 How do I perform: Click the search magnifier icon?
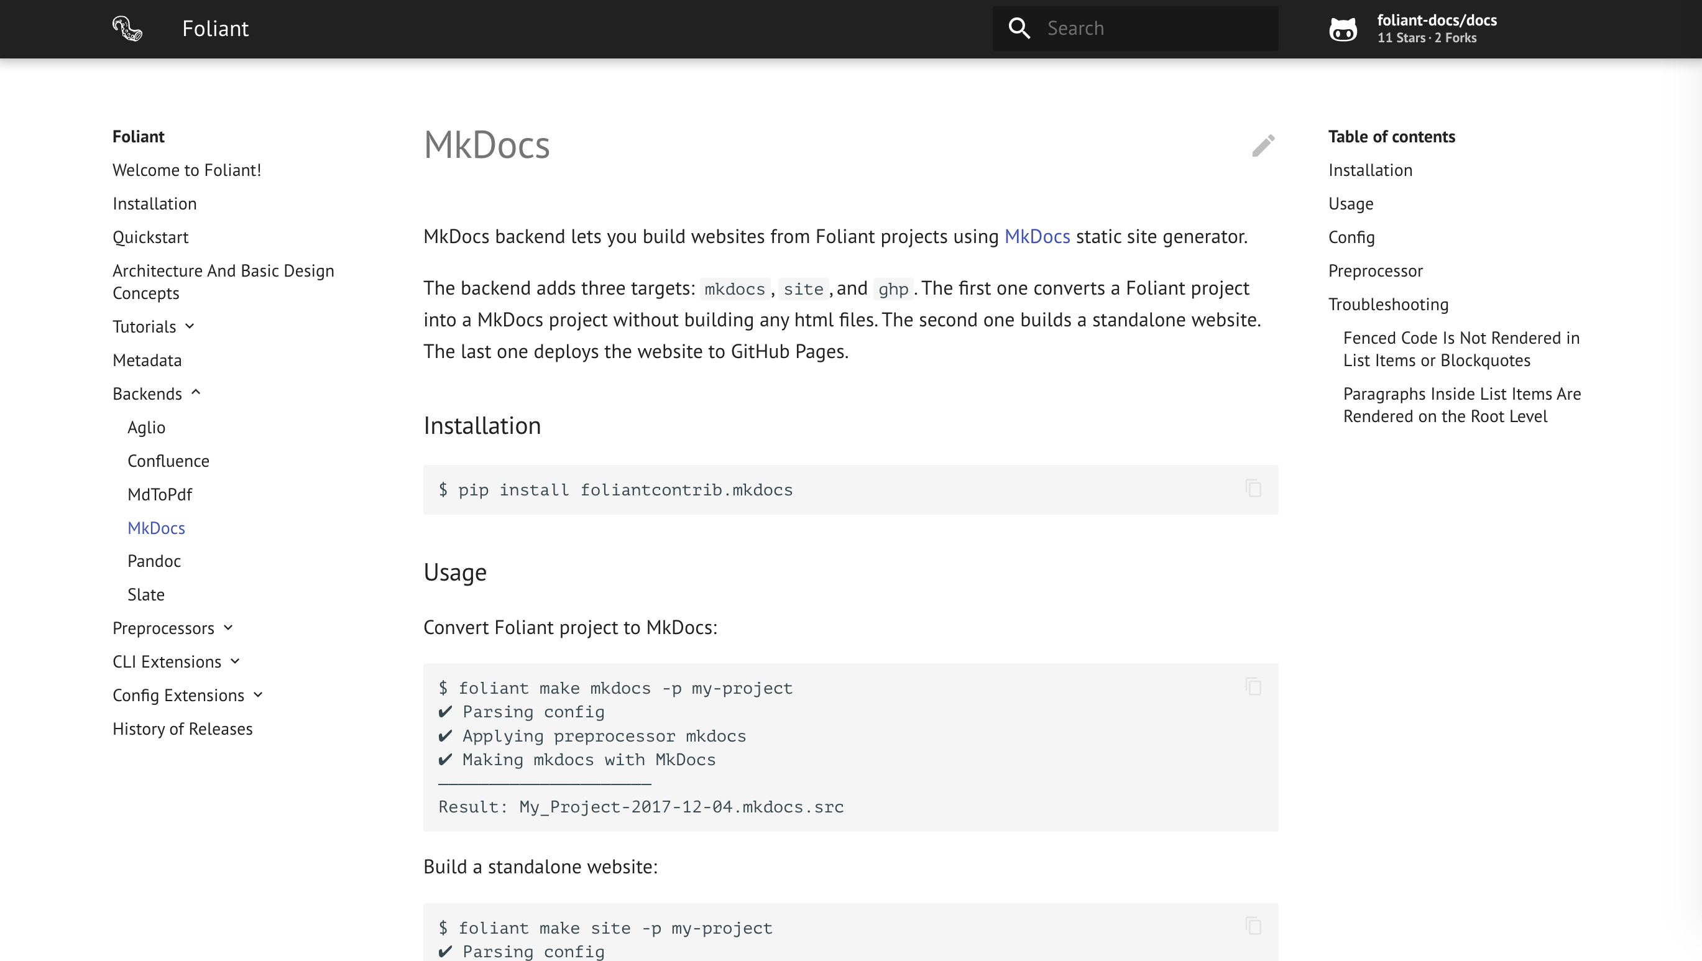pos(1019,29)
